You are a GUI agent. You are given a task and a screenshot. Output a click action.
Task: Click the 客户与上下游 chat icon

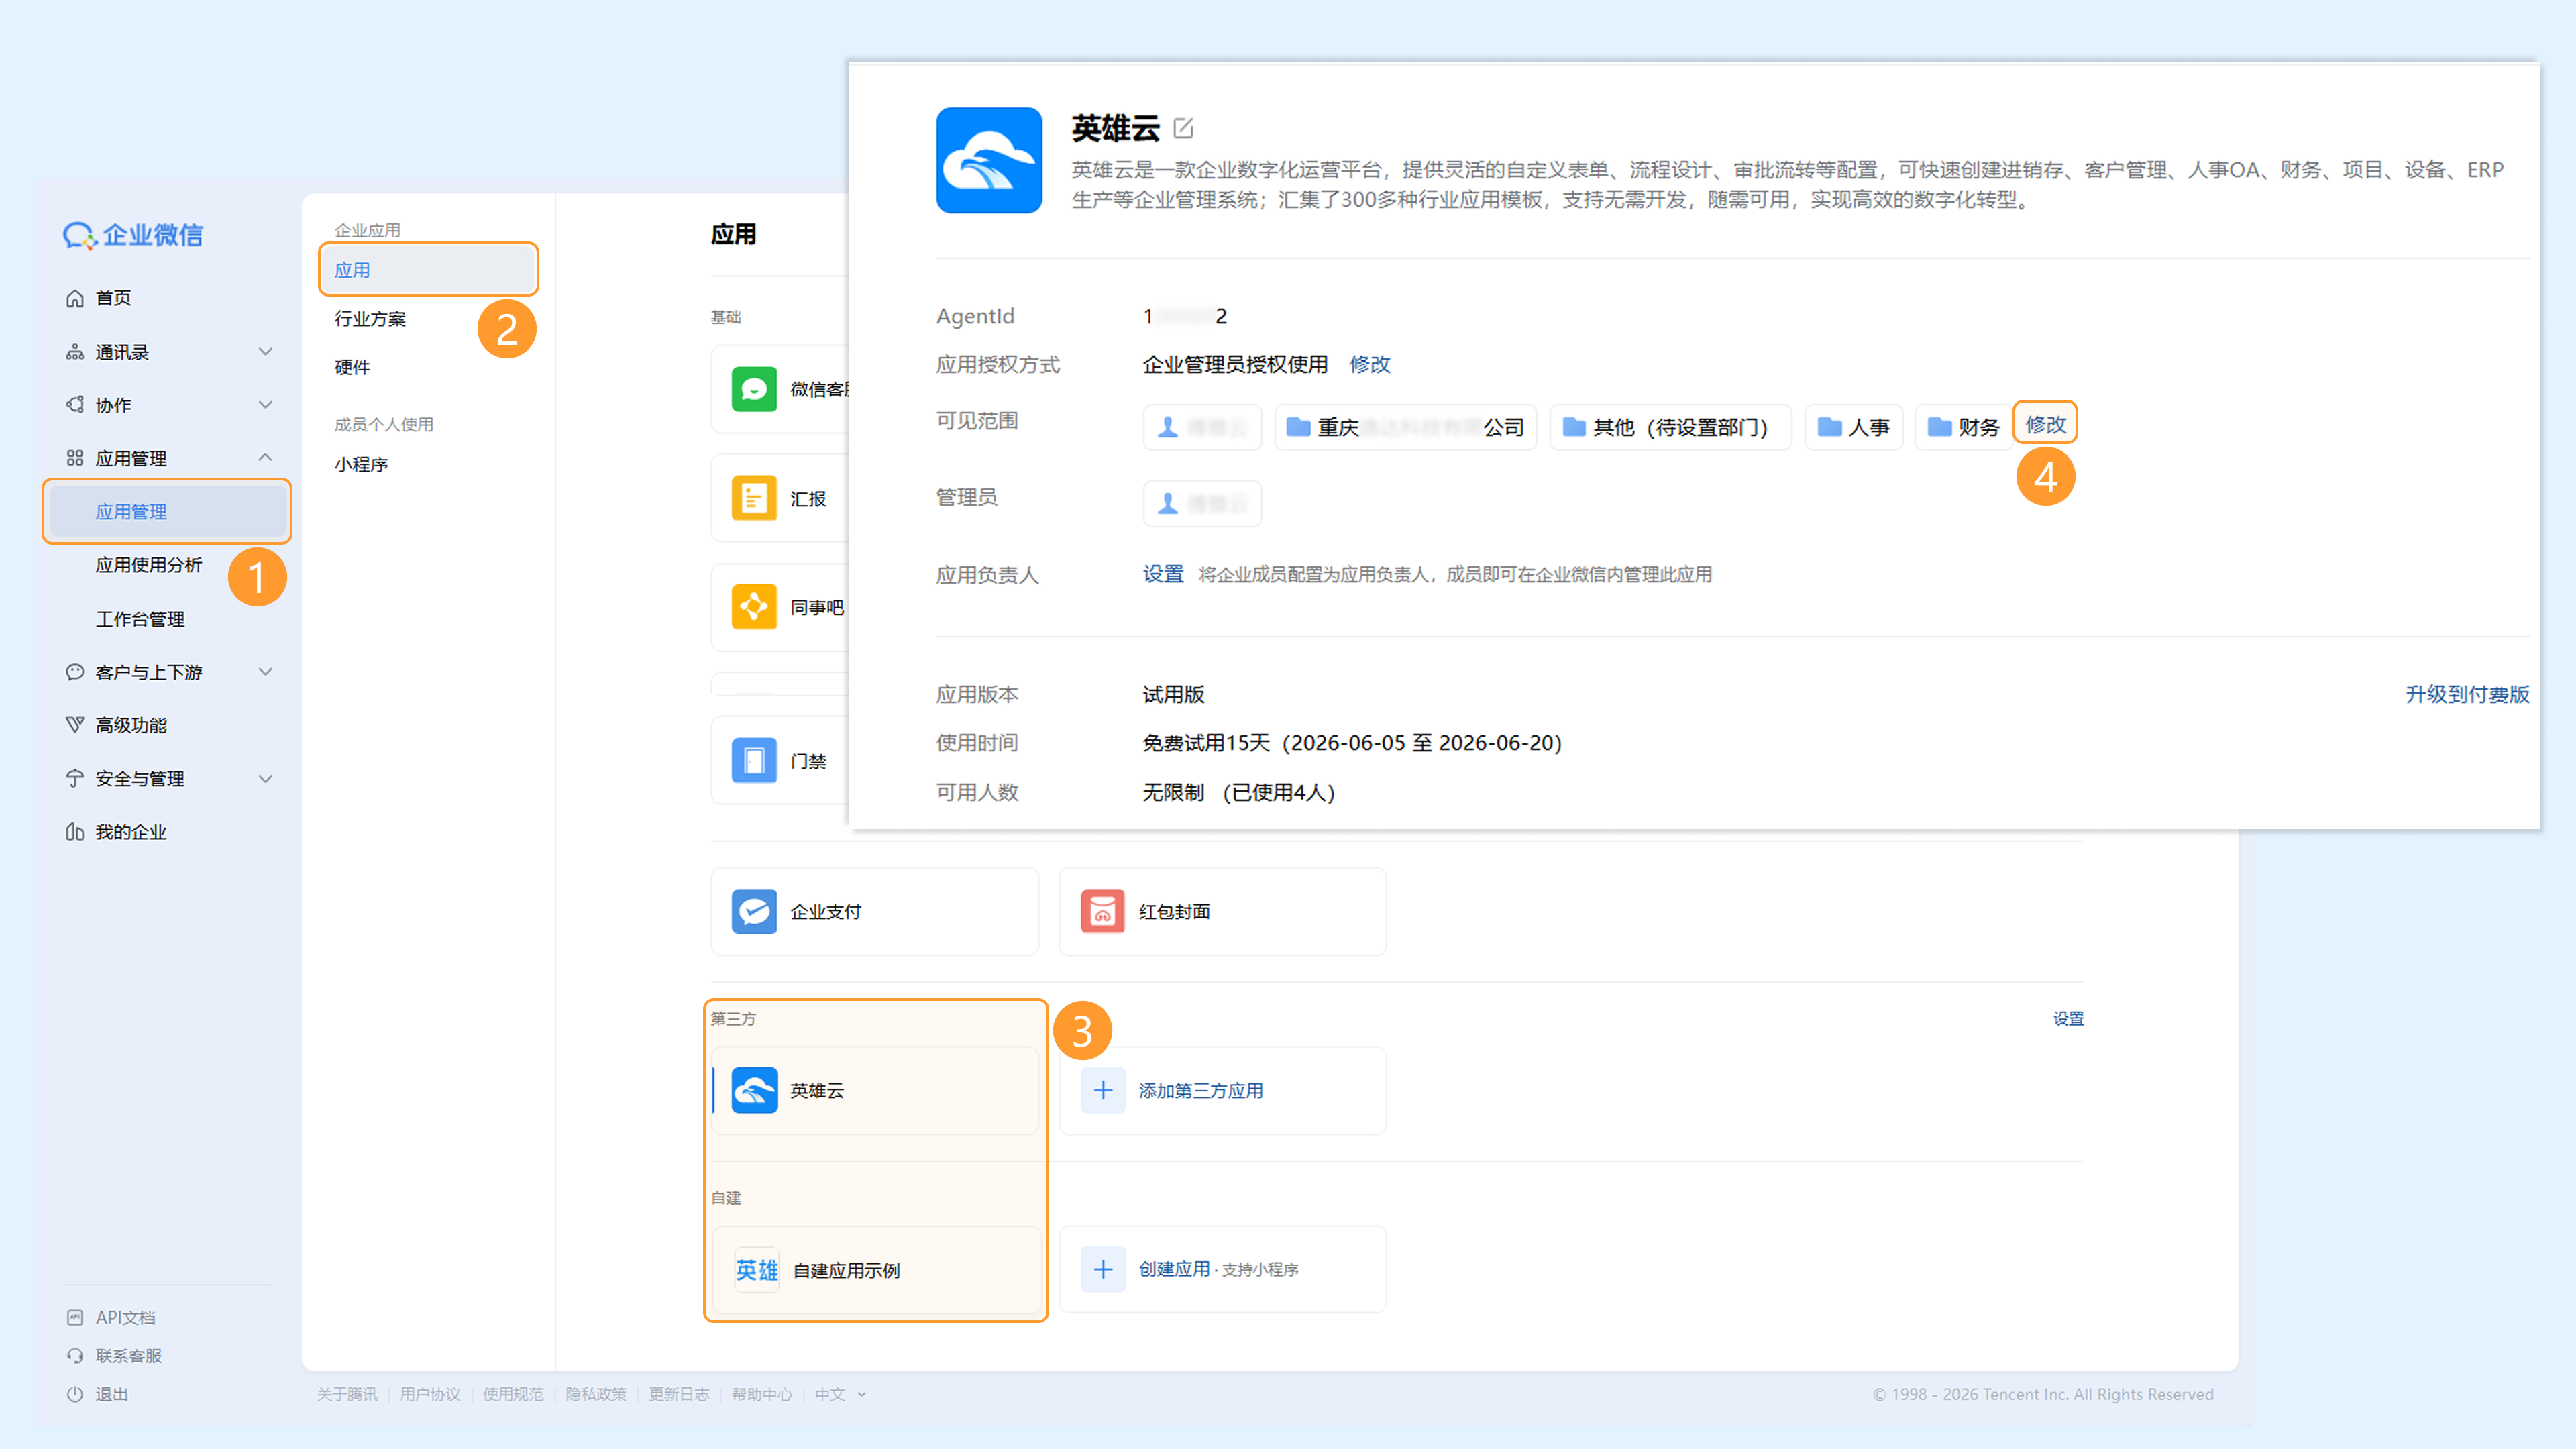click(75, 672)
